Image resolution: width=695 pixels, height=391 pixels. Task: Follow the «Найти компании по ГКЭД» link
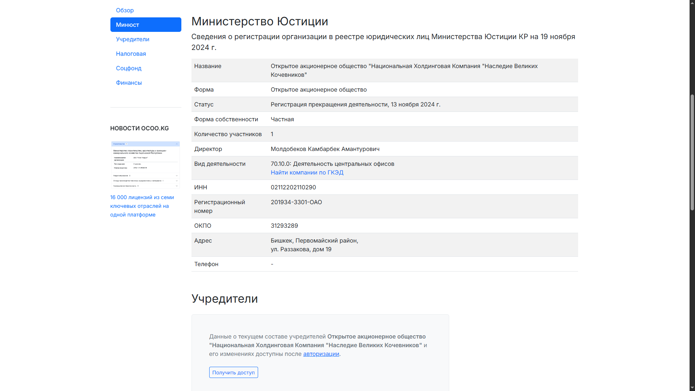[307, 172]
